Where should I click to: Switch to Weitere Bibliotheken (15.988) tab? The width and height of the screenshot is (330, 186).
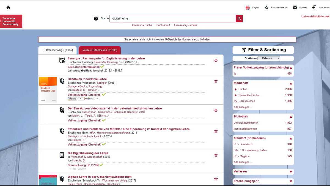100,50
